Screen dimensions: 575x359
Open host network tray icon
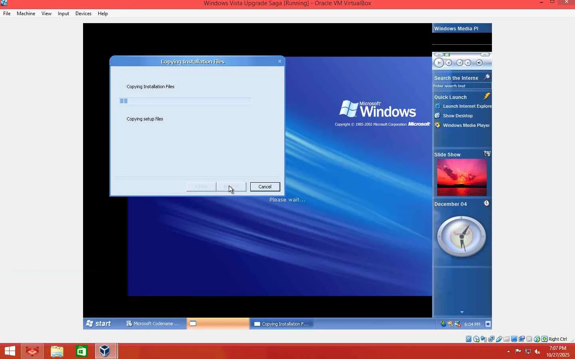(x=528, y=351)
